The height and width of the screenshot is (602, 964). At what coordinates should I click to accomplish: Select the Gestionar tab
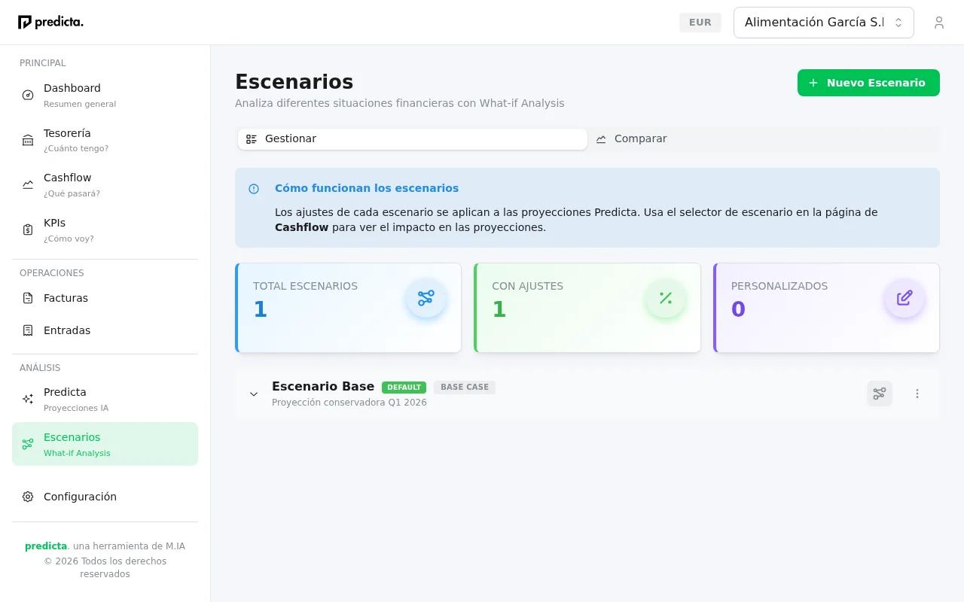point(412,138)
